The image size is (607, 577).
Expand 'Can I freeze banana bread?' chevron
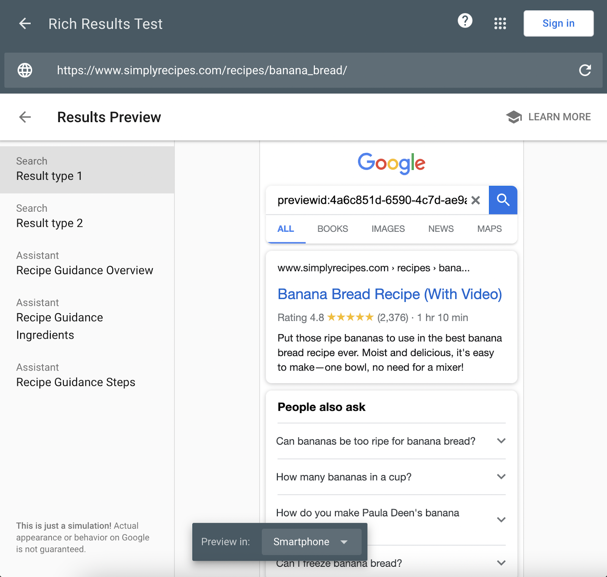502,563
